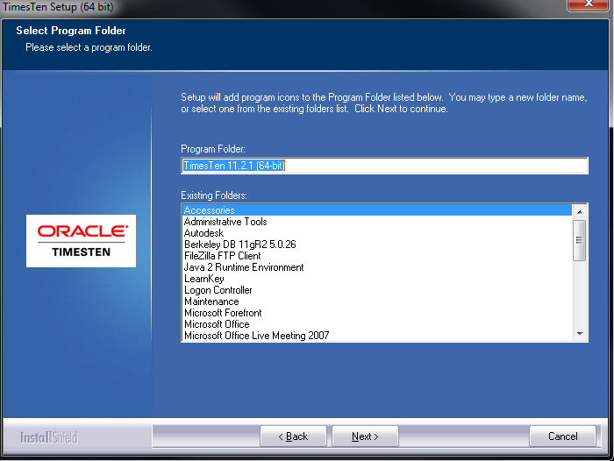Click the Program Folder text field
Screen dimensions: 614x461
(384, 166)
